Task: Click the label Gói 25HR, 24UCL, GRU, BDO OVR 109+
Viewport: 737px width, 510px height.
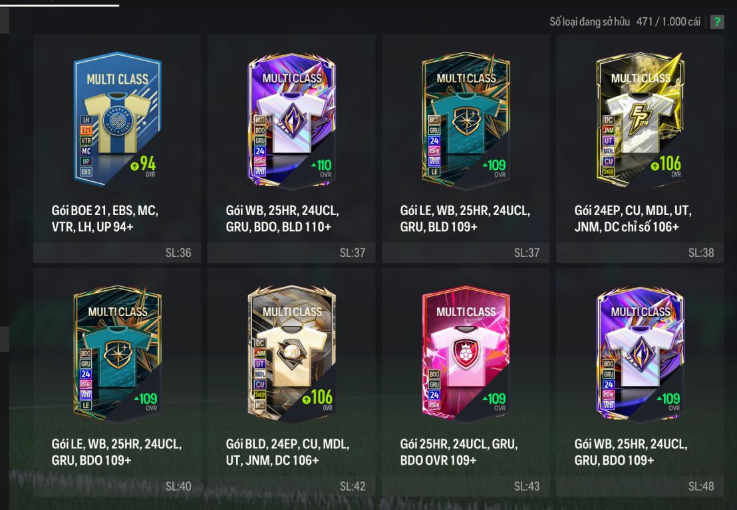Action: tap(459, 452)
